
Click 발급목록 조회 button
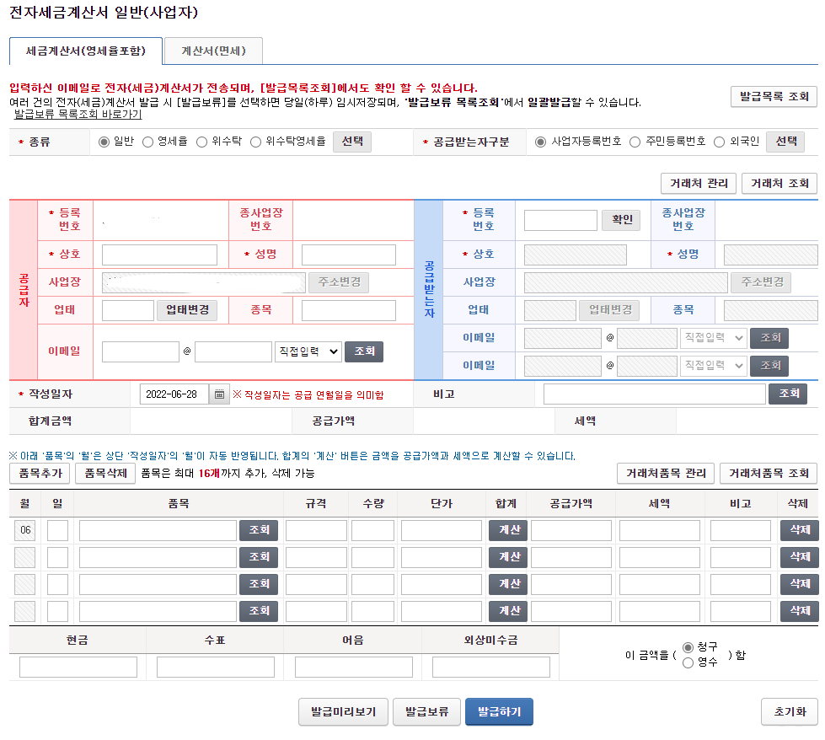[x=774, y=97]
